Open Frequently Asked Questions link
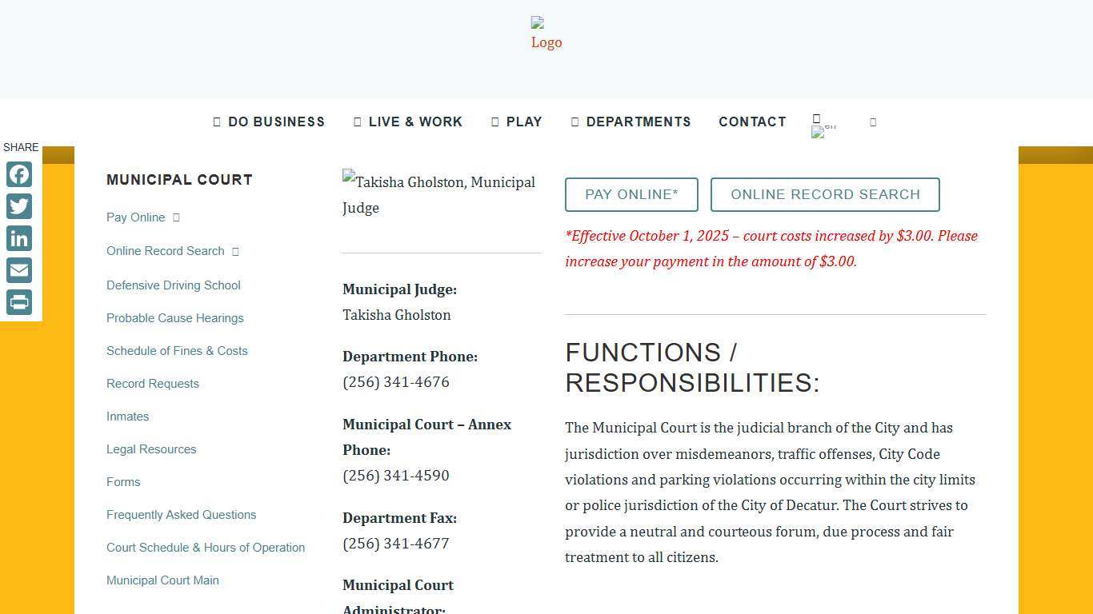1093x614 pixels. click(182, 515)
